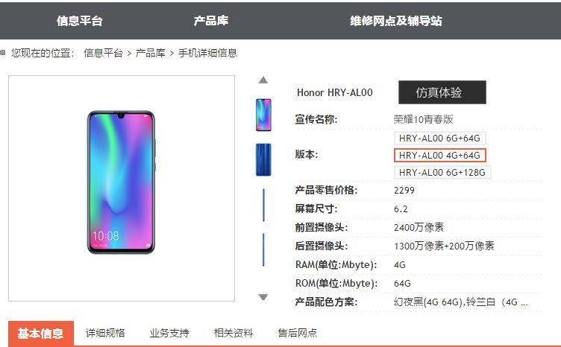The height and width of the screenshot is (347, 561).
Task: Open the 产品库 navigation menu
Action: coord(211,21)
